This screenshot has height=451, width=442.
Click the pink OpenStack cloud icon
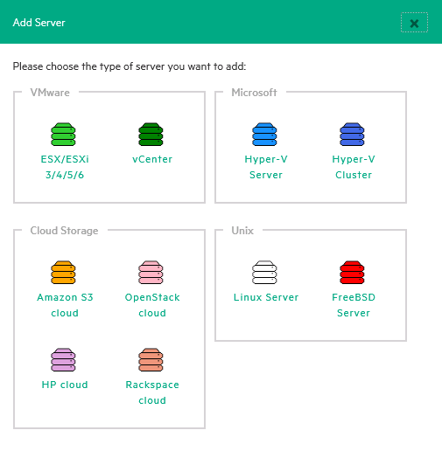(151, 273)
